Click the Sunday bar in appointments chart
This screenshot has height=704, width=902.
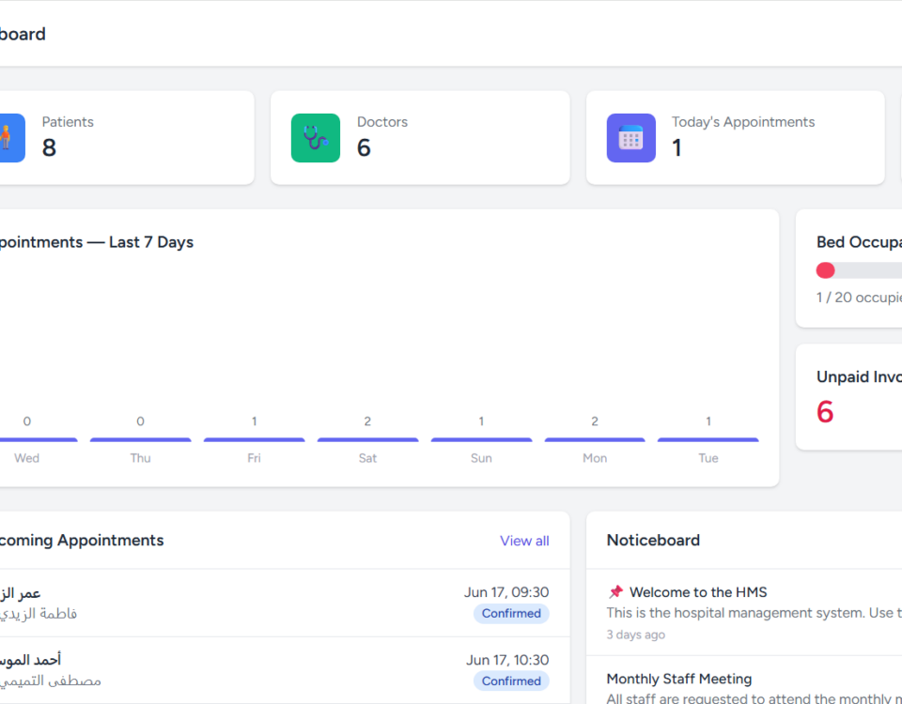click(481, 439)
